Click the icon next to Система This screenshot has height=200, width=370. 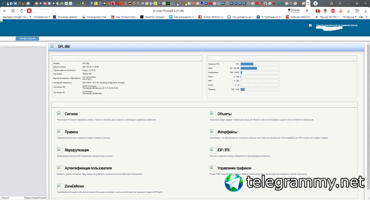(60, 114)
